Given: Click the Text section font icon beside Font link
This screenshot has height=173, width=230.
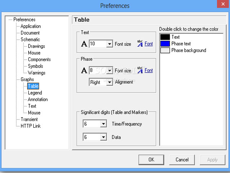Looking at the screenshot, I should click(x=140, y=44).
